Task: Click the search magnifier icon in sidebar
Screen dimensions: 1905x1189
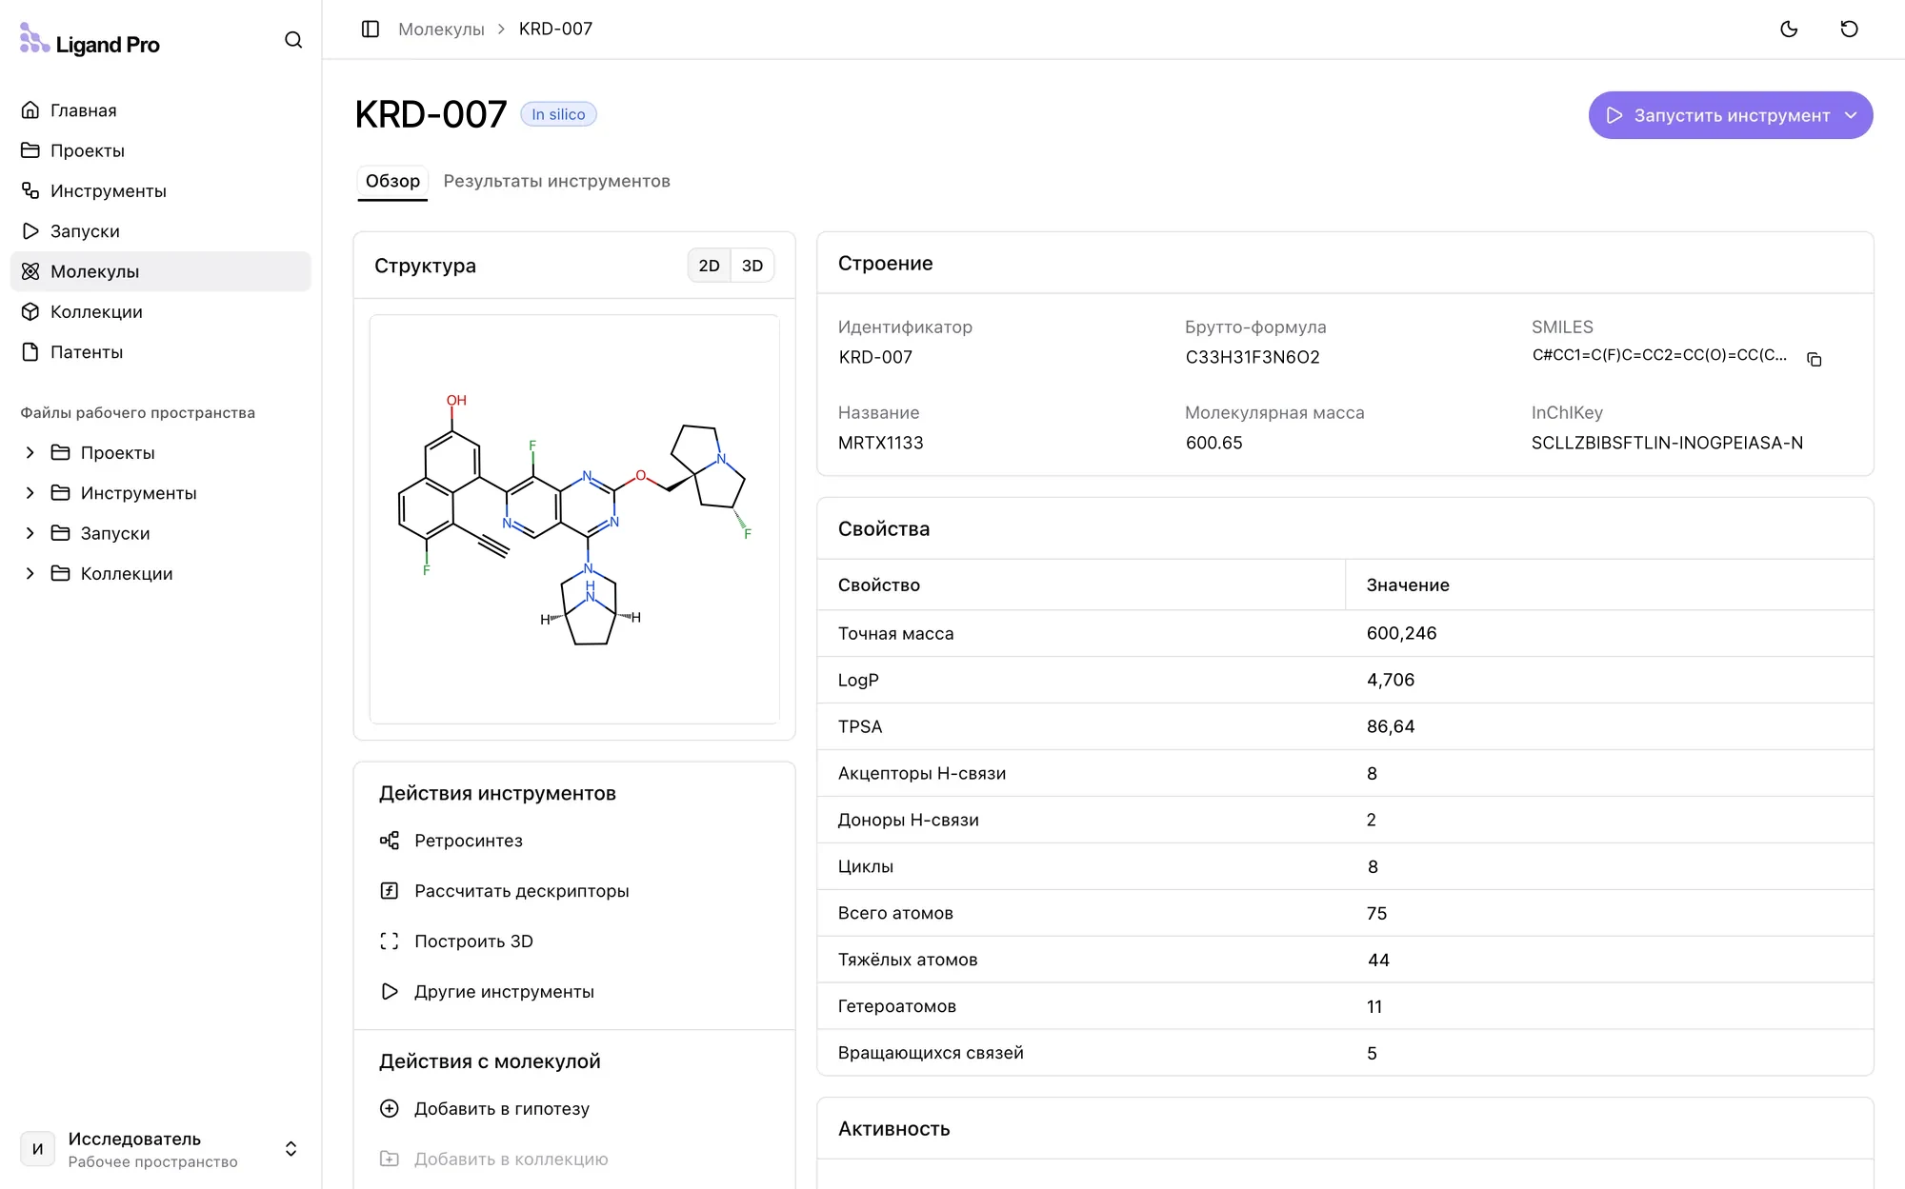Action: tap(293, 40)
